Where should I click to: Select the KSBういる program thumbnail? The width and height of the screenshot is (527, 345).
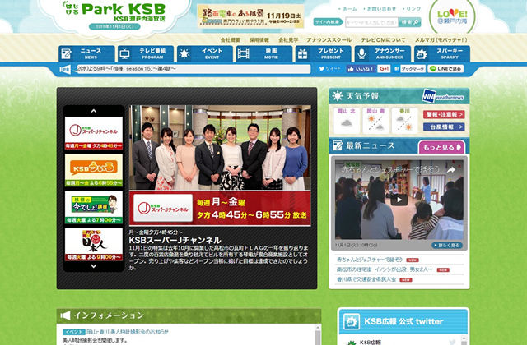point(94,170)
